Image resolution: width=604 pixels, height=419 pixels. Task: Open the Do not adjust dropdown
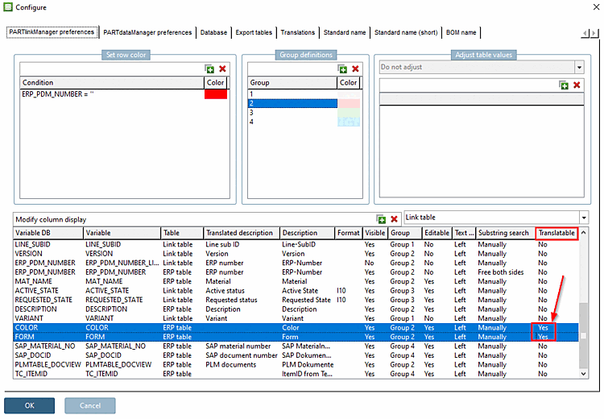579,68
